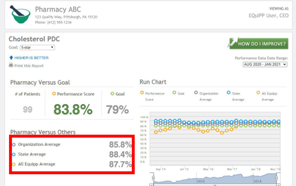Toggle State Average series in Run Chart legend
Image resolution: width=296 pixels, height=186 pixels.
(235, 96)
